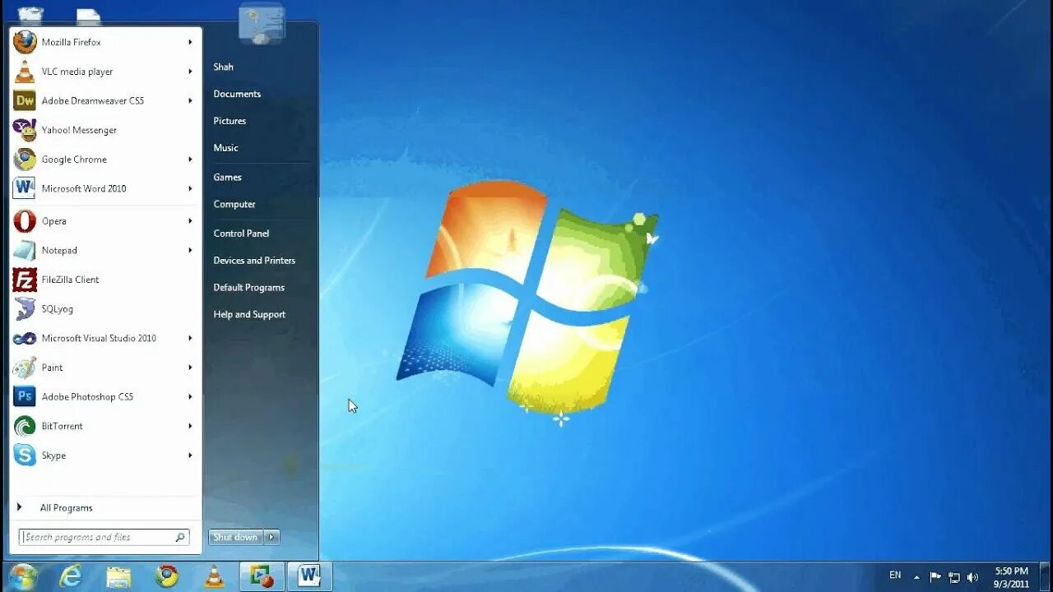This screenshot has width=1053, height=592.
Task: Expand the Microsoft Word 2010 jump list arrow
Action: point(190,188)
